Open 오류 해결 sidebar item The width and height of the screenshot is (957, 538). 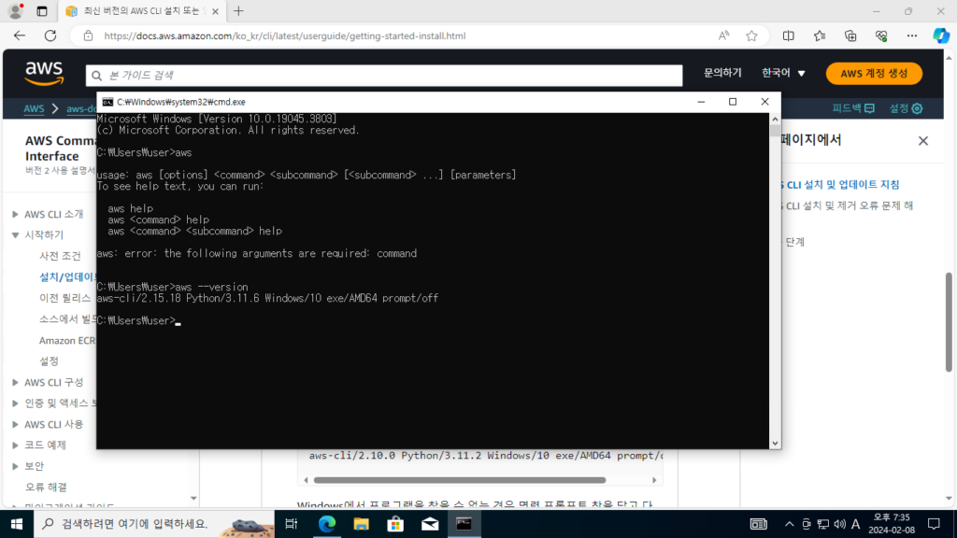click(x=46, y=487)
